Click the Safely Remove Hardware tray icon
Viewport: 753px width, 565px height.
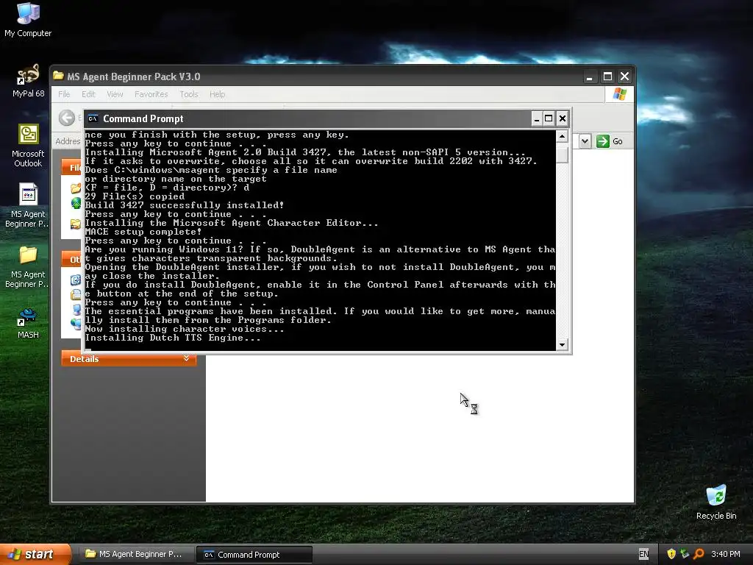(685, 554)
